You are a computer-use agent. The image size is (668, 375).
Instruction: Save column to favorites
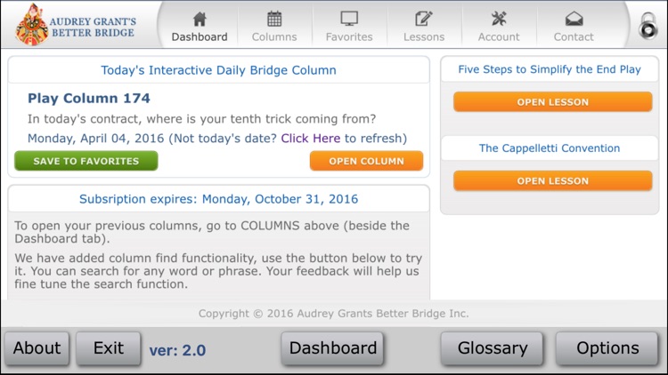(86, 161)
